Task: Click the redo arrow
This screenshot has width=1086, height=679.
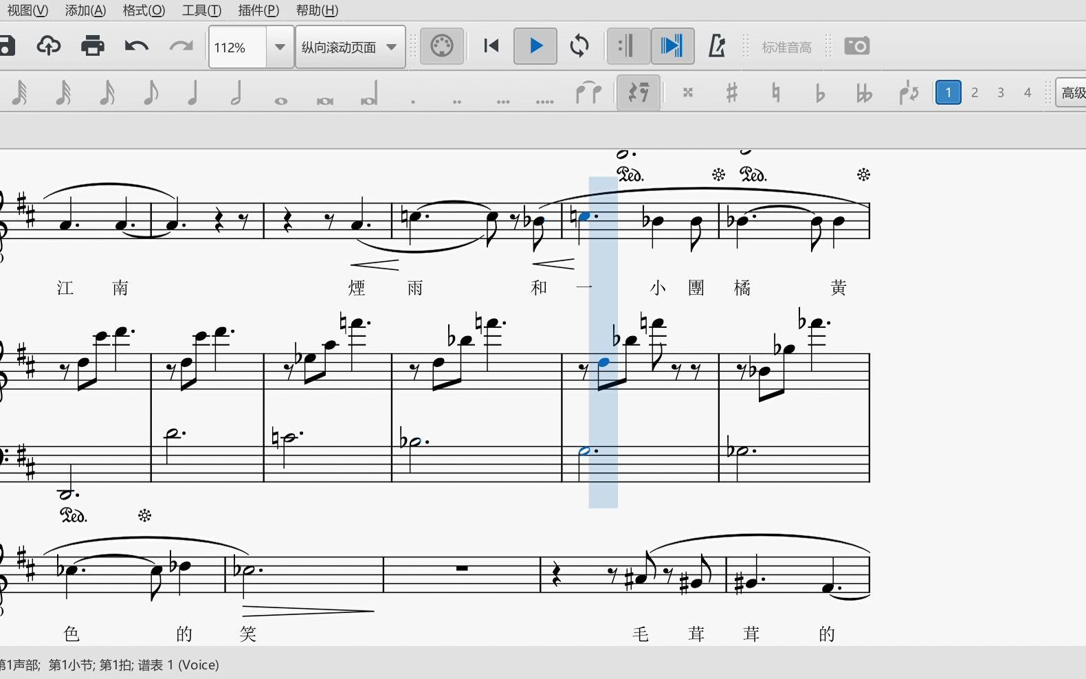Action: point(181,46)
